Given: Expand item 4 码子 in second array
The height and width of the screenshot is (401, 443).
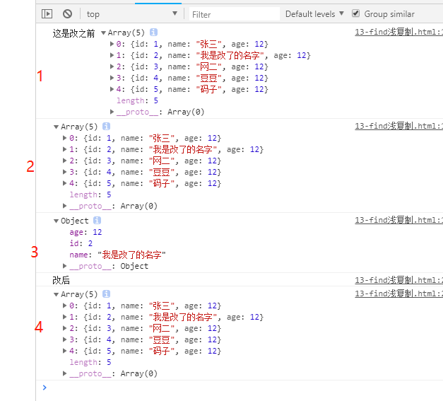Looking at the screenshot, I should pyautogui.click(x=65, y=183).
